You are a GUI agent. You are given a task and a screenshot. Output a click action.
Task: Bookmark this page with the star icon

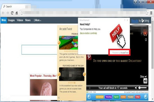click(147, 13)
